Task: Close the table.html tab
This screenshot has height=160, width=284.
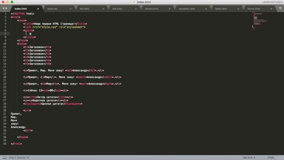Action: click(238, 9)
